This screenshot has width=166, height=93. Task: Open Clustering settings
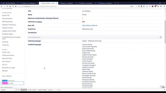tap(5, 45)
